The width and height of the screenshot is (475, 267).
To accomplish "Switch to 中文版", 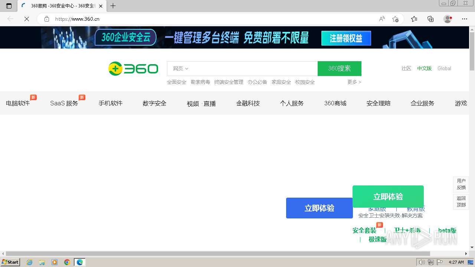I will [x=424, y=69].
